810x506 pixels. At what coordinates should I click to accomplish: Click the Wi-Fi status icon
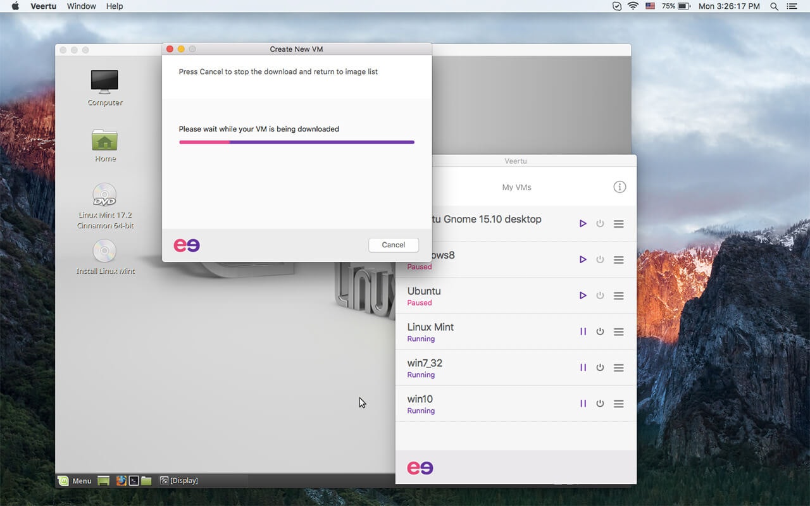point(633,6)
